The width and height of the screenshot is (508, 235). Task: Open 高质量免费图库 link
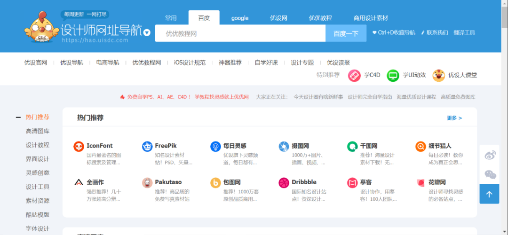tap(458, 97)
